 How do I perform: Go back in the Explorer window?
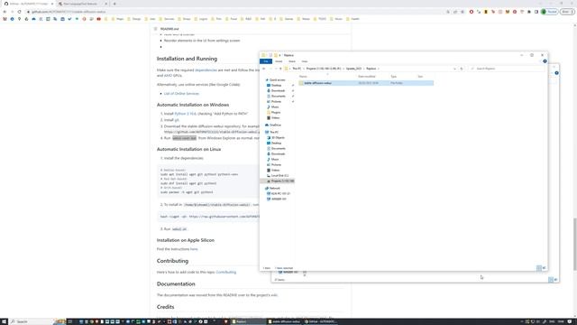click(x=264, y=69)
